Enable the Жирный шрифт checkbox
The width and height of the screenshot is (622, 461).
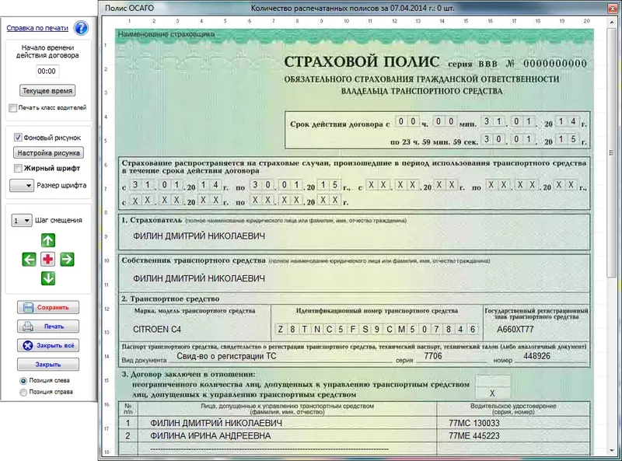(x=17, y=168)
